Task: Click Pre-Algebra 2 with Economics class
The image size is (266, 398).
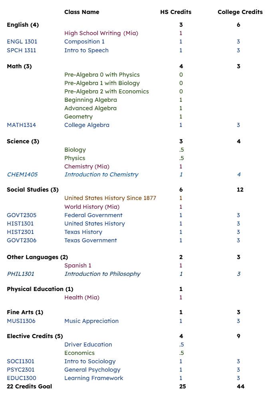Action: [107, 91]
